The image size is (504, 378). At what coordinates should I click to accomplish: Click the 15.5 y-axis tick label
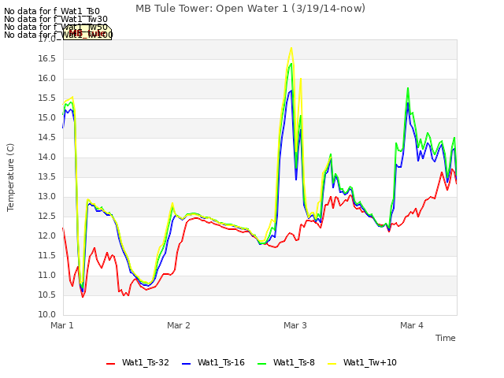(x=47, y=98)
